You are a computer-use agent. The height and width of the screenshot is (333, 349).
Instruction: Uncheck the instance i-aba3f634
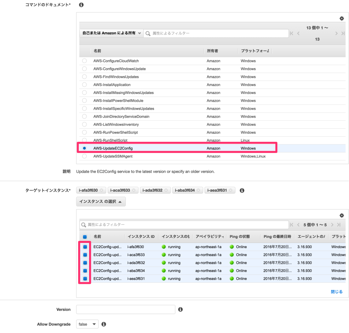[85, 271]
